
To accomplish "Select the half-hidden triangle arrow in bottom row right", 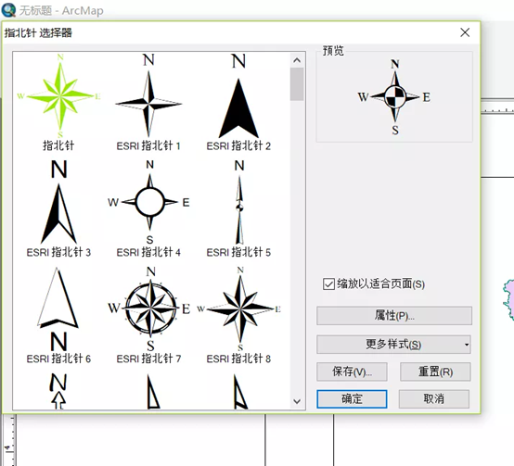I will click(240, 392).
